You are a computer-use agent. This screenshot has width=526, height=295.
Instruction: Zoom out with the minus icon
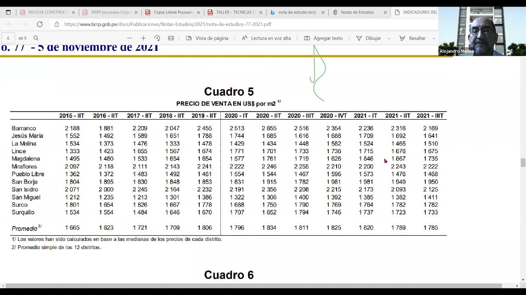tap(130, 38)
